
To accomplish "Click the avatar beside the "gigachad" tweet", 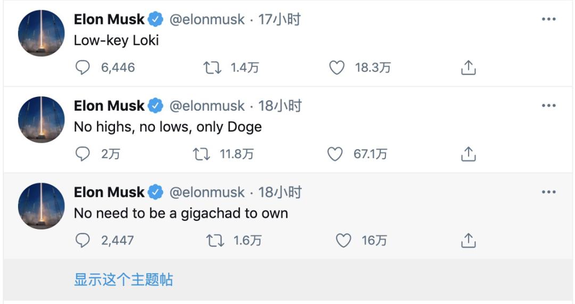I will point(42,206).
